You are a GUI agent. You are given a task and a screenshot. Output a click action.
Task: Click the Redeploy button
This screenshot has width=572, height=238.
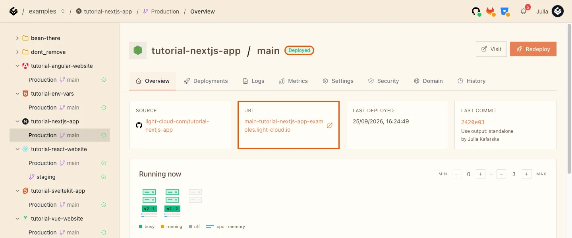pos(533,49)
